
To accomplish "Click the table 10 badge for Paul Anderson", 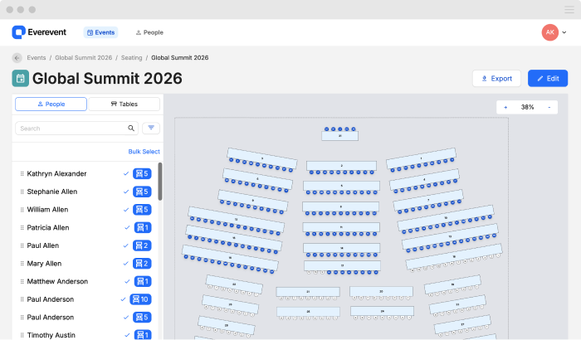I will click(x=140, y=299).
